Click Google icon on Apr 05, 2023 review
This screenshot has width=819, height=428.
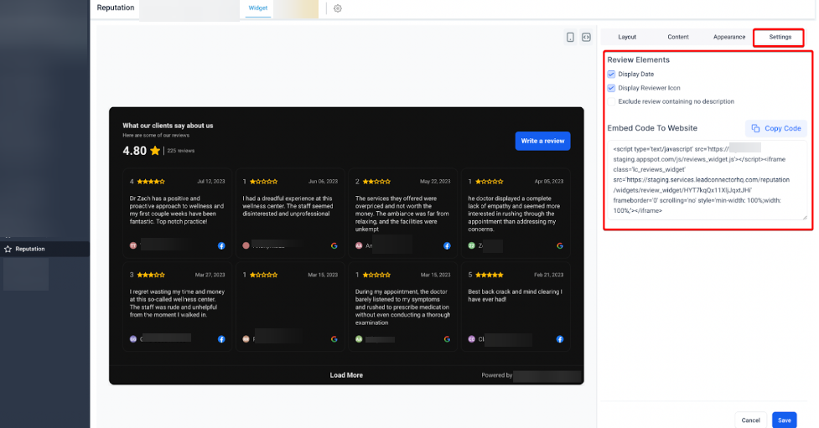560,246
